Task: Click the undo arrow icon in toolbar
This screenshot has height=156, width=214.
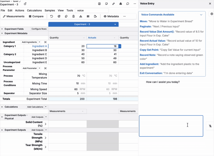Action: [51, 16]
